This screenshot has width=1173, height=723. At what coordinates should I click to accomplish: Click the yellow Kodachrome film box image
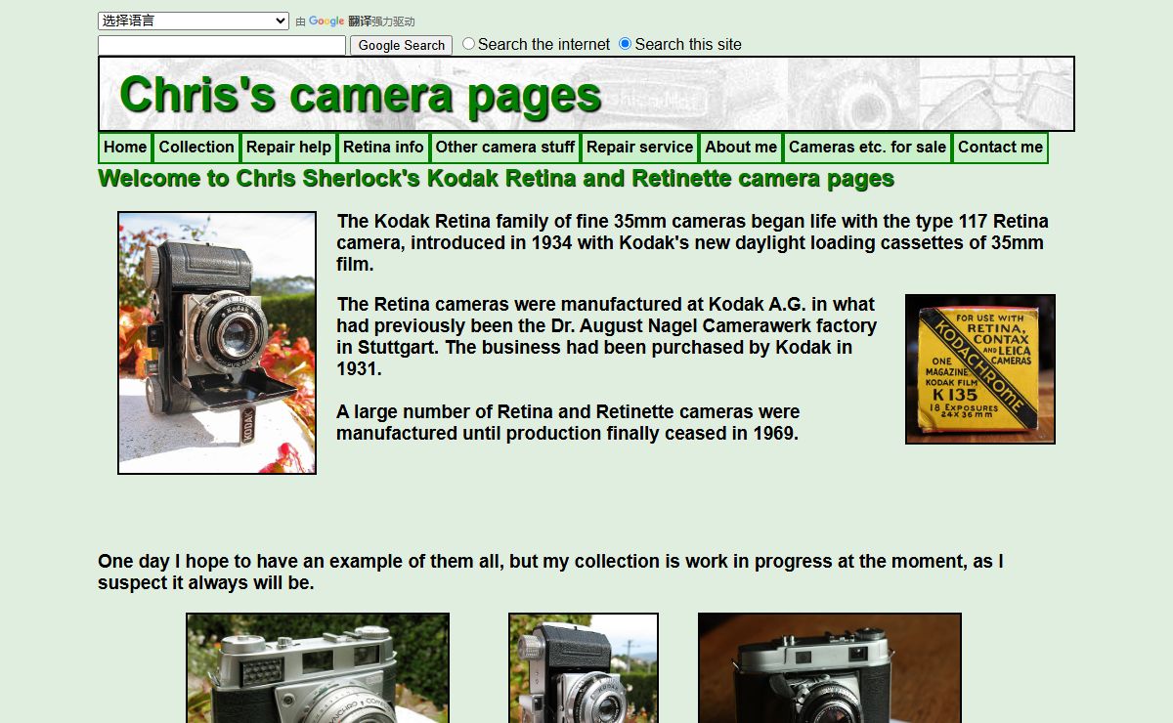(x=980, y=369)
